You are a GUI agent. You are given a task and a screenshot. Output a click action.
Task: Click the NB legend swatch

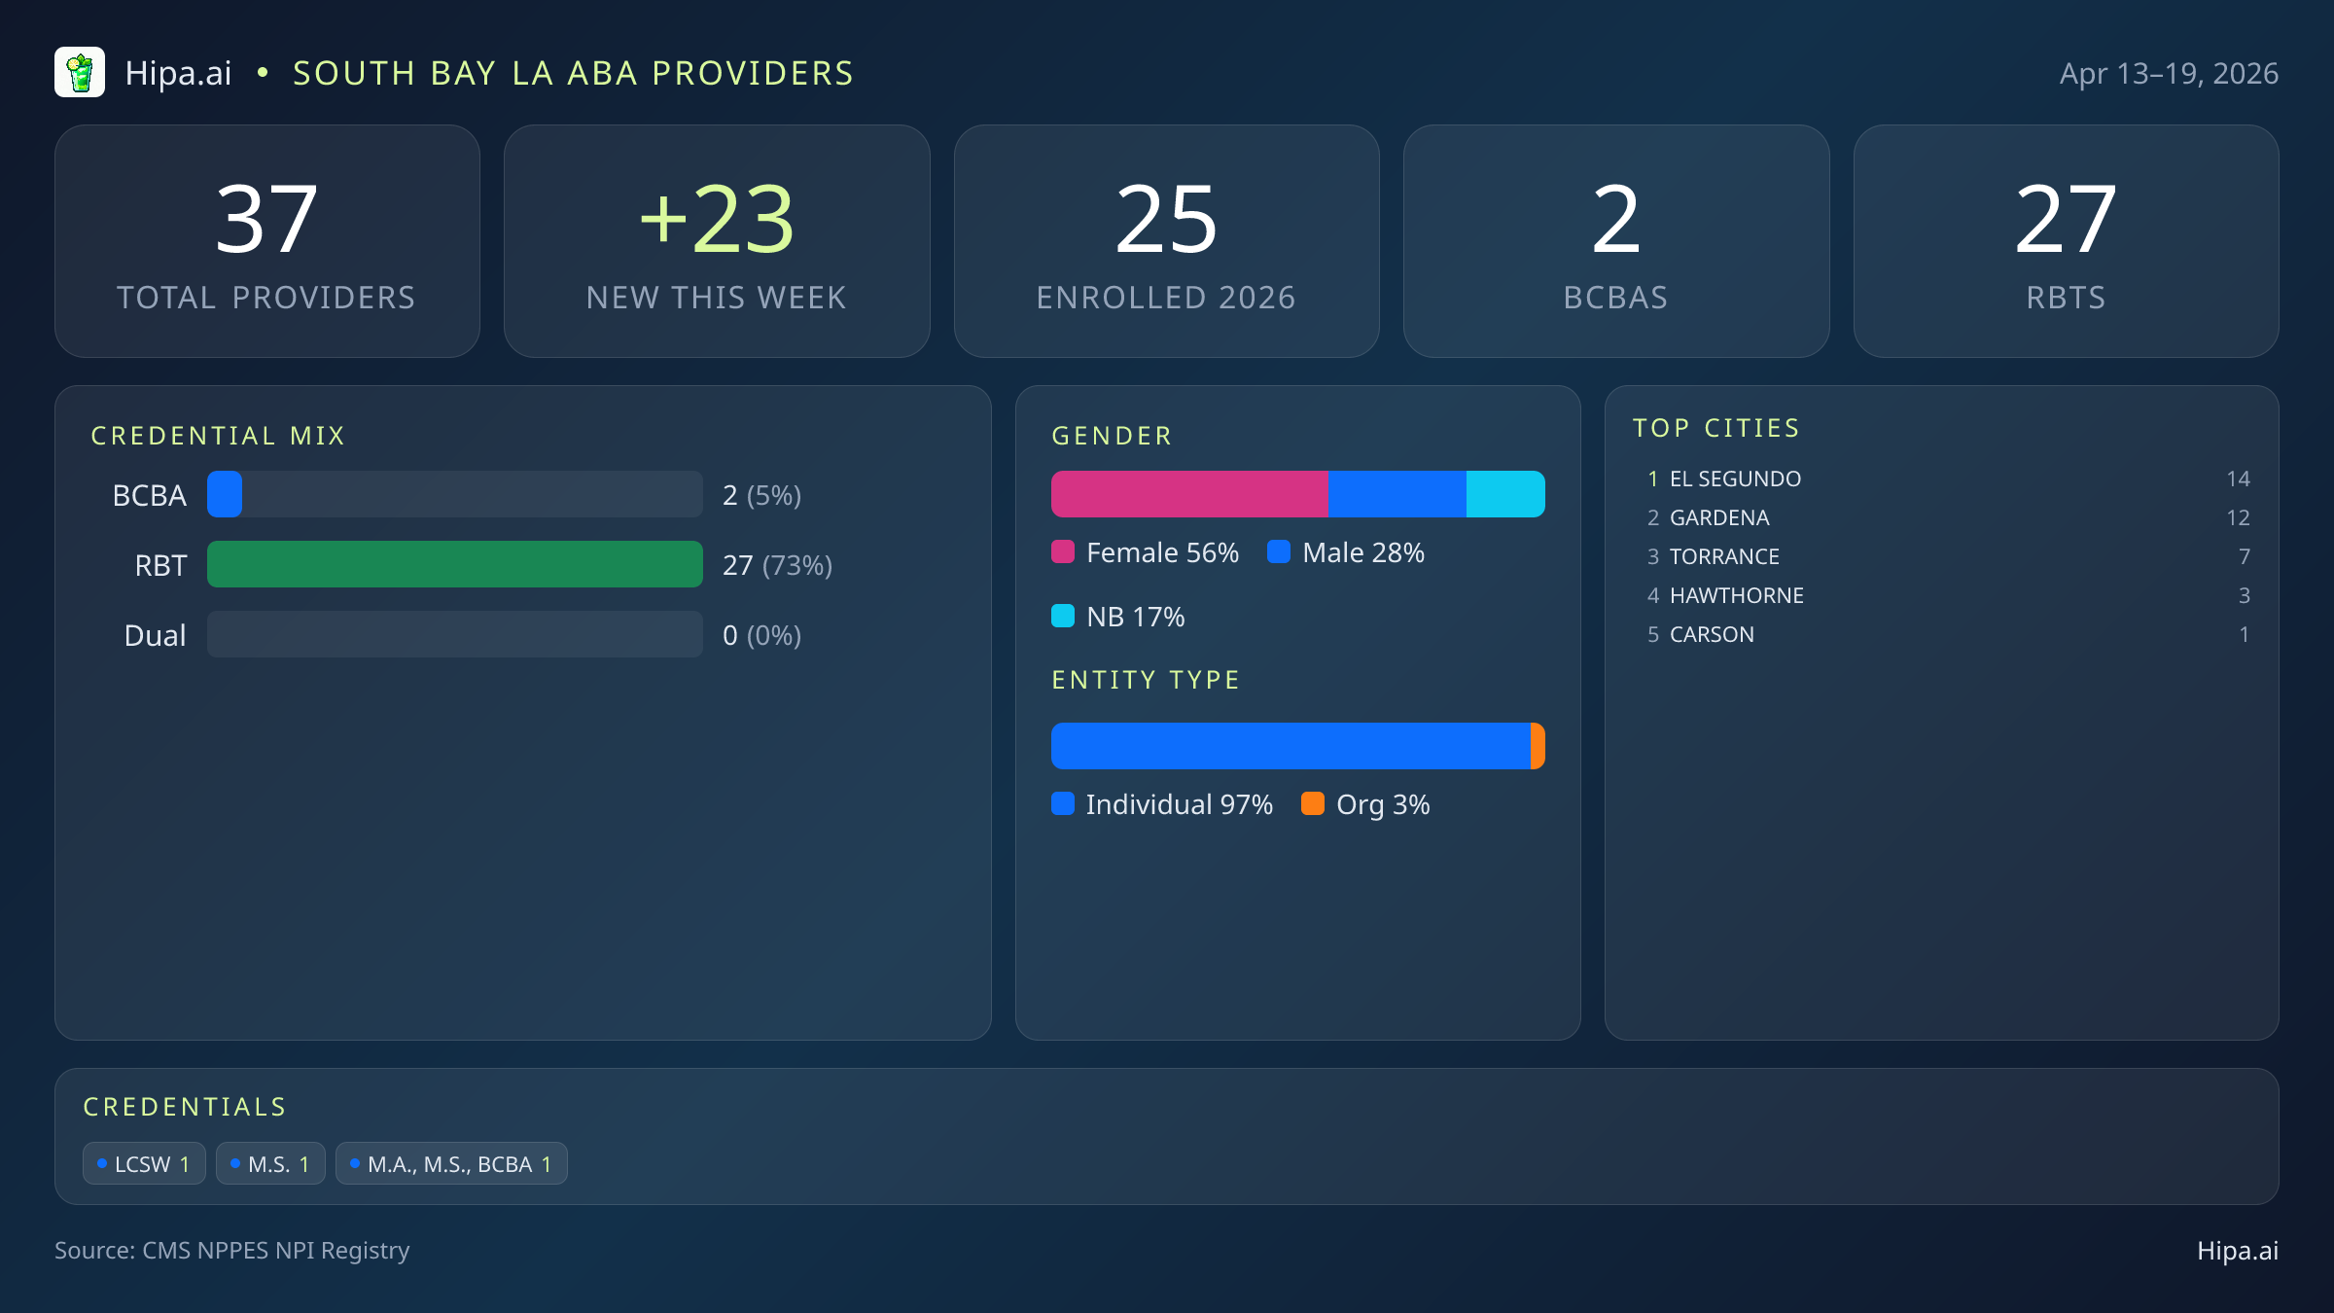click(1064, 616)
